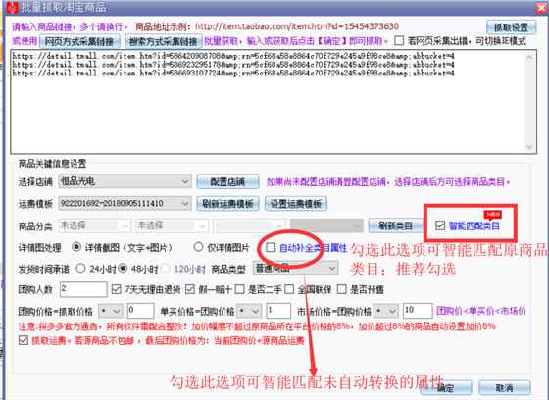
Task: Click 刷新运费模板 button
Action: [227, 204]
